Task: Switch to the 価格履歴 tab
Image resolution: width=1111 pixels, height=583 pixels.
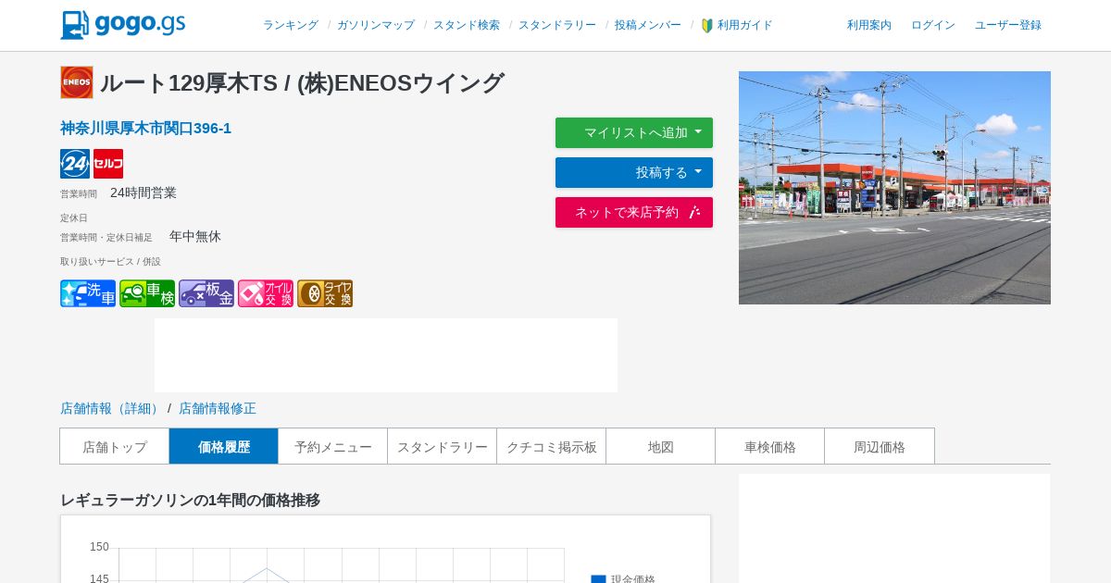Action: pyautogui.click(x=224, y=446)
